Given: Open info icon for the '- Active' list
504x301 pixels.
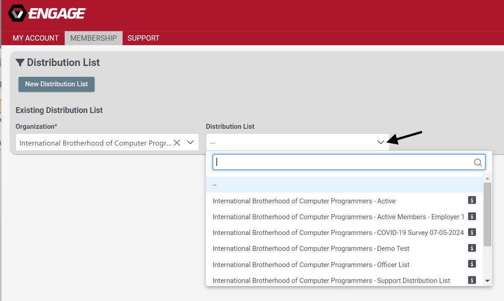Looking at the screenshot, I should (472, 200).
